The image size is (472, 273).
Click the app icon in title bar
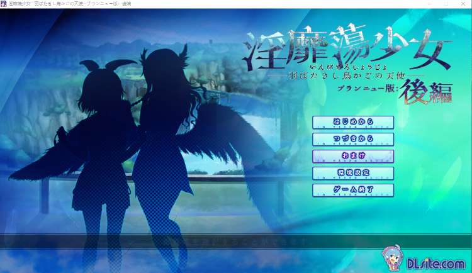click(x=4, y=4)
